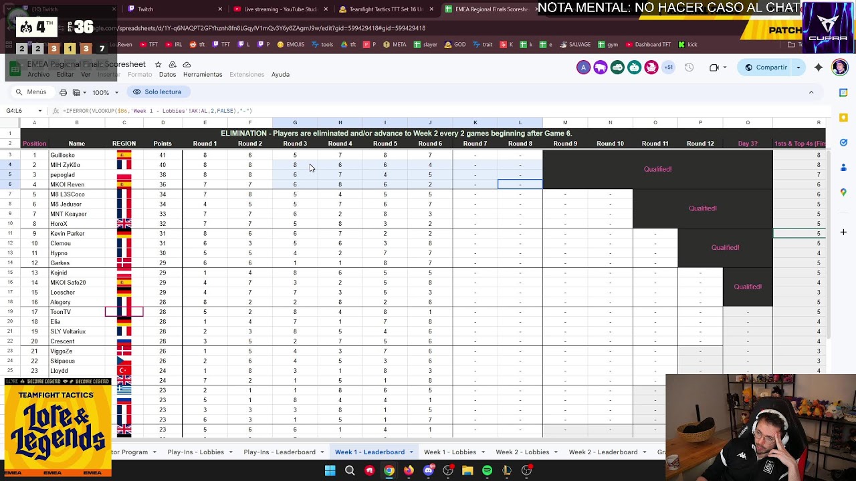This screenshot has height=481, width=856.
Task: Open the 'kick' bookmark
Action: (687, 45)
